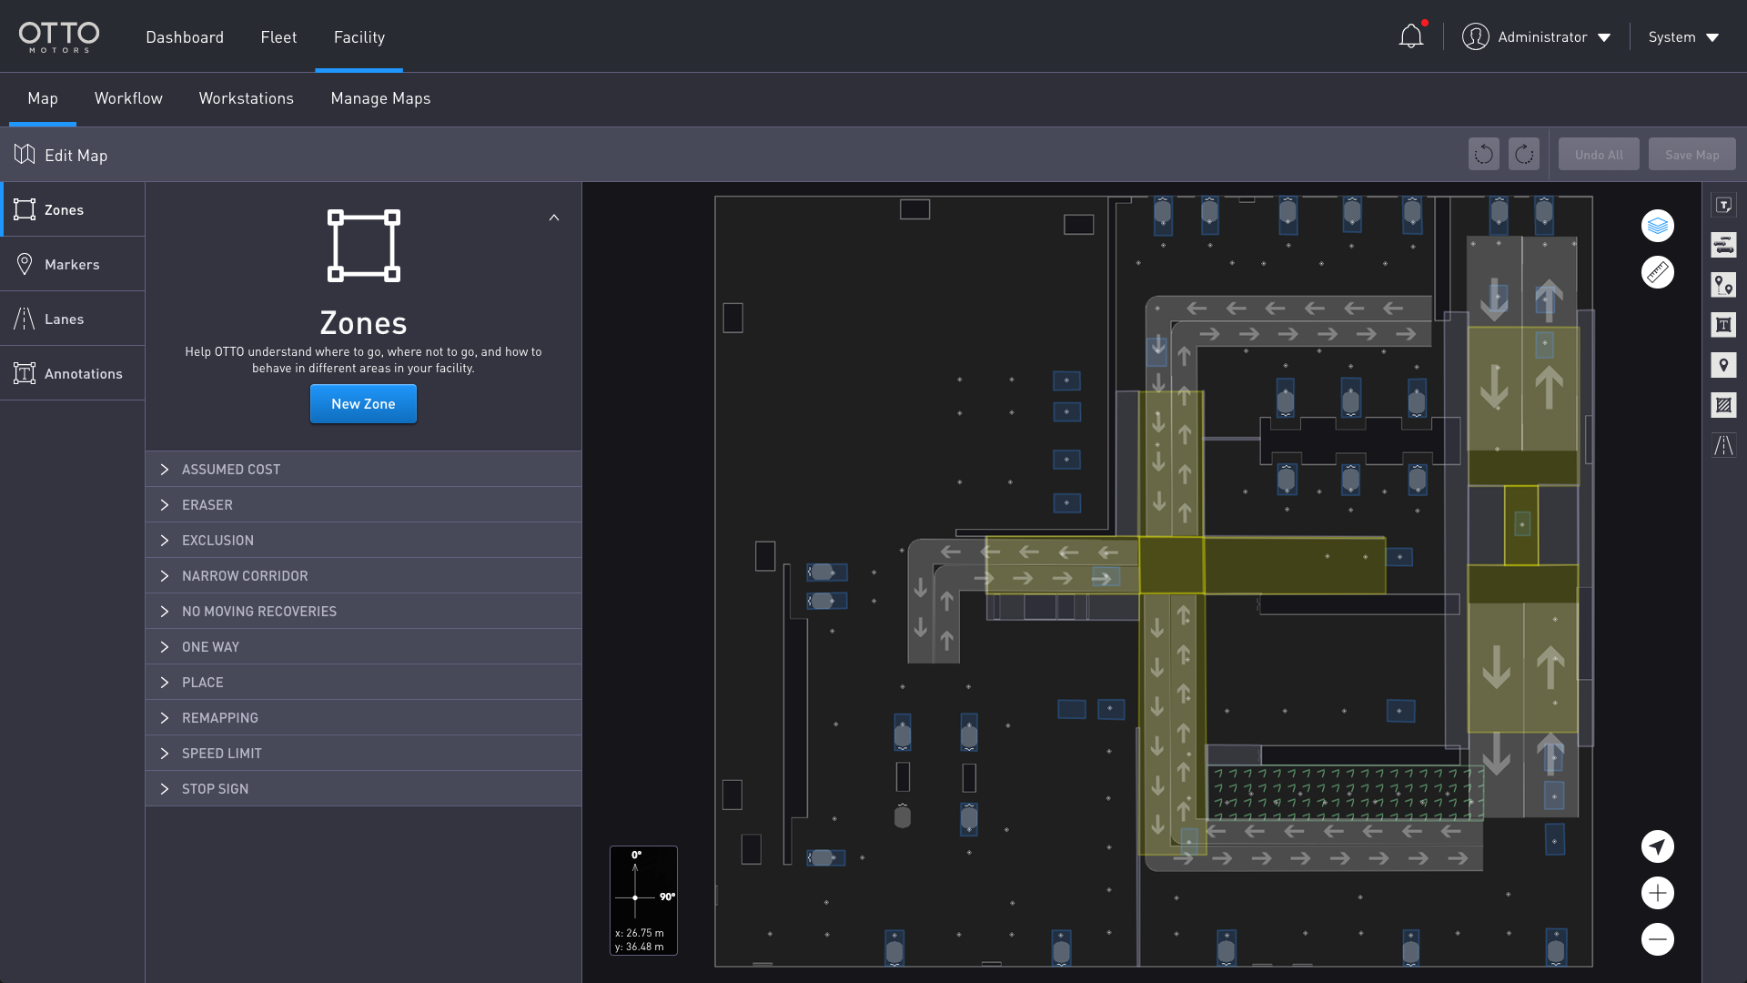Zoom out with the minus button

[1657, 939]
